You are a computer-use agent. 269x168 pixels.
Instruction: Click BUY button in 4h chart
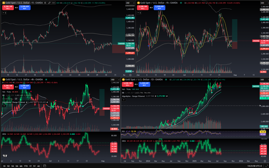click(25, 87)
